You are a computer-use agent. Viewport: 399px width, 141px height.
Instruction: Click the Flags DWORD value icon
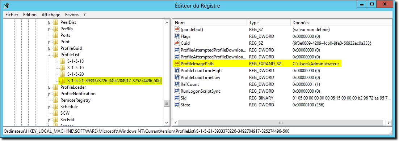click(177, 36)
